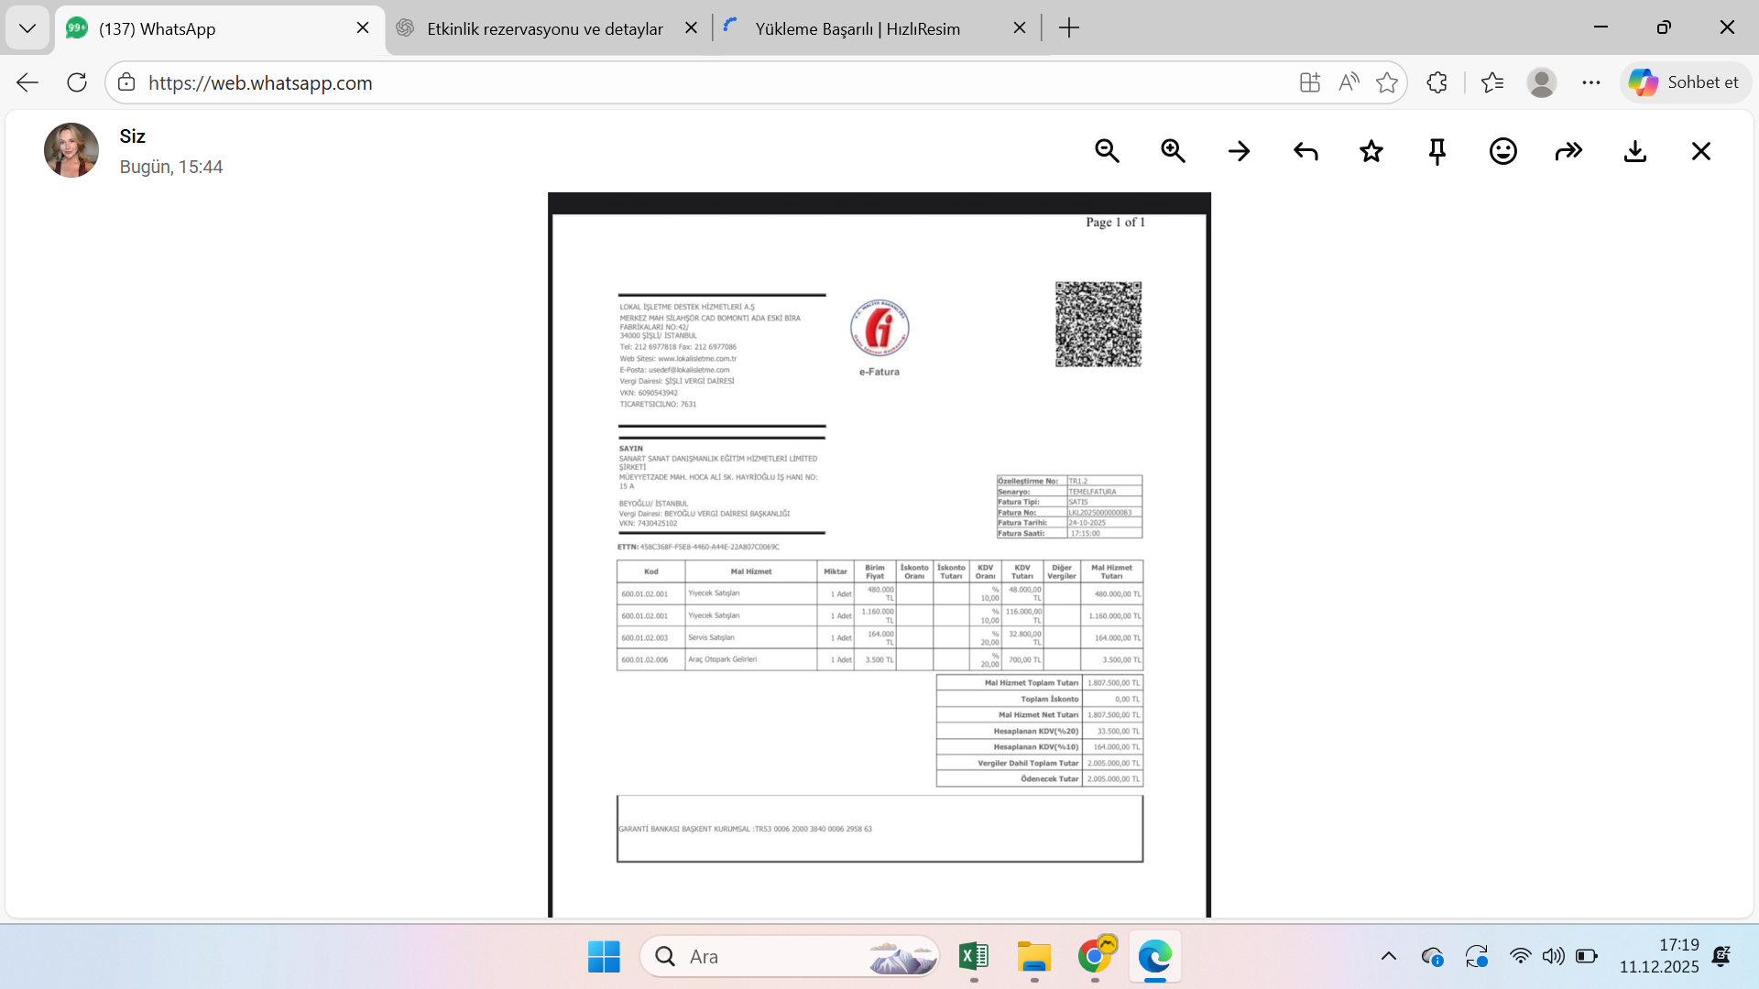Activate read aloud icon

click(1349, 82)
